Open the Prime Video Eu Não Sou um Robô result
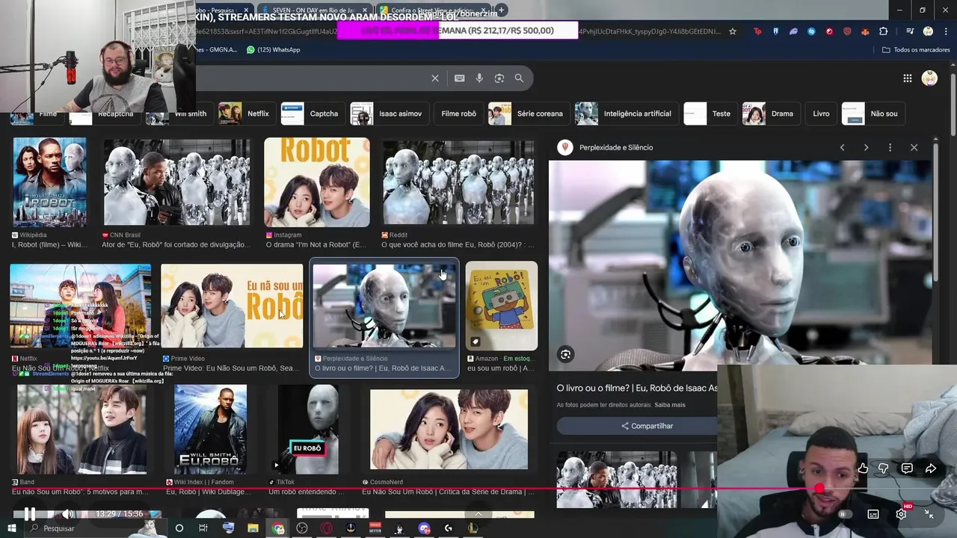Viewport: 957px width, 538px height. click(x=232, y=306)
